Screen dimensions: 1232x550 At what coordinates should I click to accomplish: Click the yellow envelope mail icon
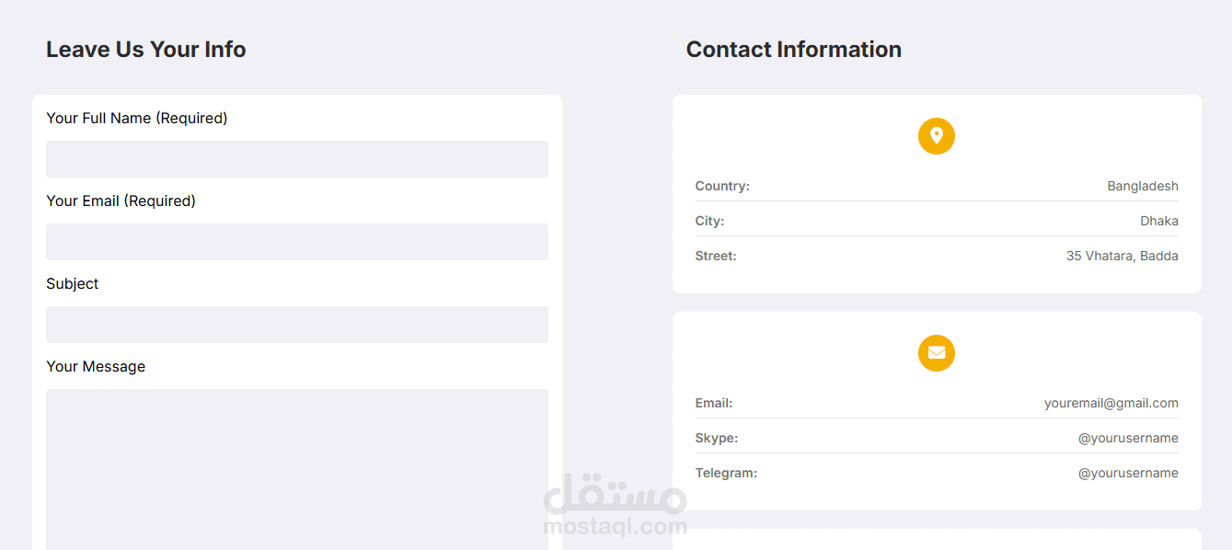pos(937,353)
